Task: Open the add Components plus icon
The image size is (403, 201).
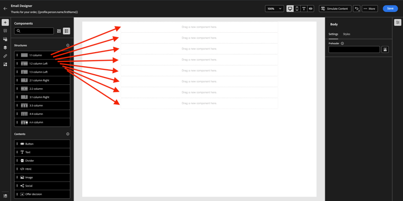Action: [x=5, y=23]
